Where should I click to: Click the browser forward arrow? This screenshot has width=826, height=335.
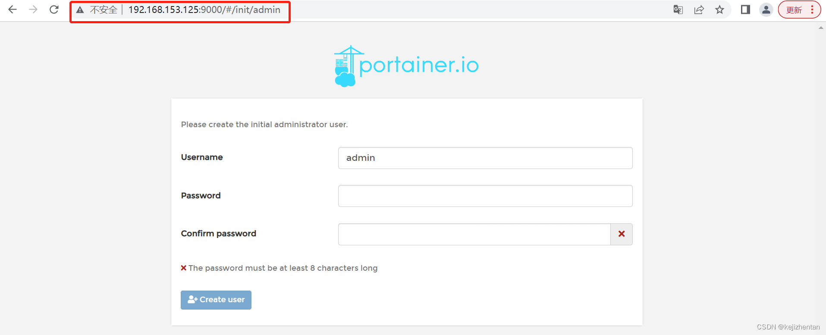33,9
